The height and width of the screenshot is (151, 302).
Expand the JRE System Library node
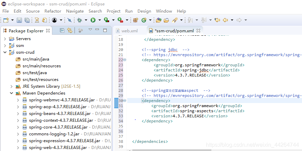pos(12,86)
